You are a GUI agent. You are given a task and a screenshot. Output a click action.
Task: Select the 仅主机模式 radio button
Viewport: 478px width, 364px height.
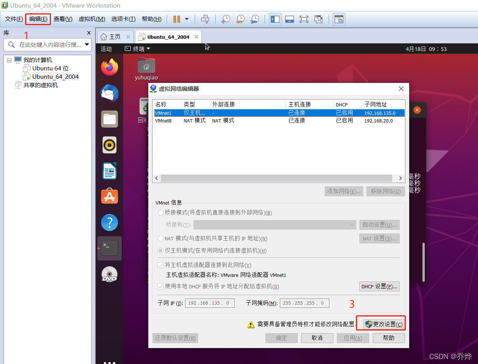[x=160, y=251]
